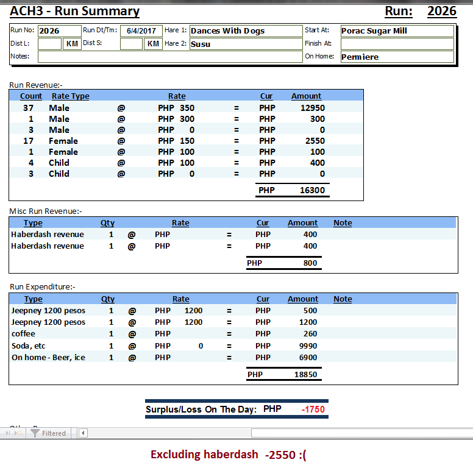Click the Dist L input box
The height and width of the screenshot is (468, 473).
tap(49, 44)
